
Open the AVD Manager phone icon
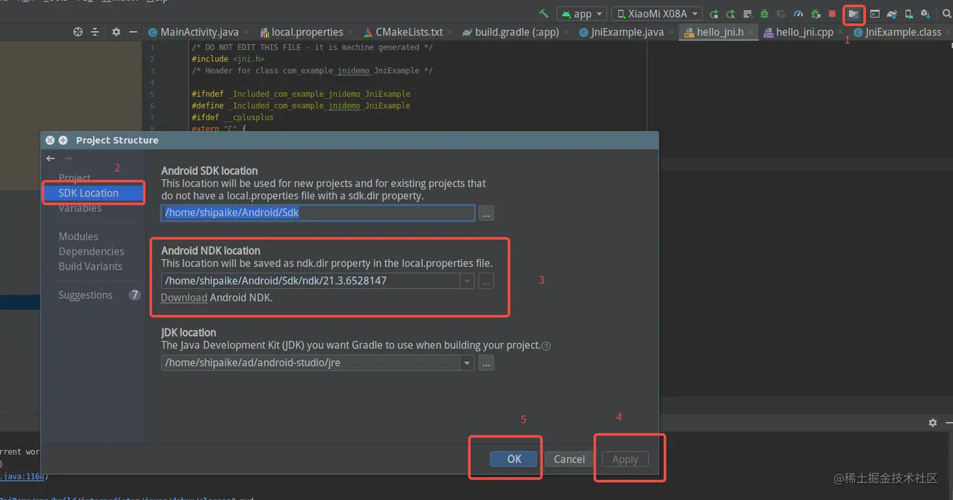[x=909, y=14]
